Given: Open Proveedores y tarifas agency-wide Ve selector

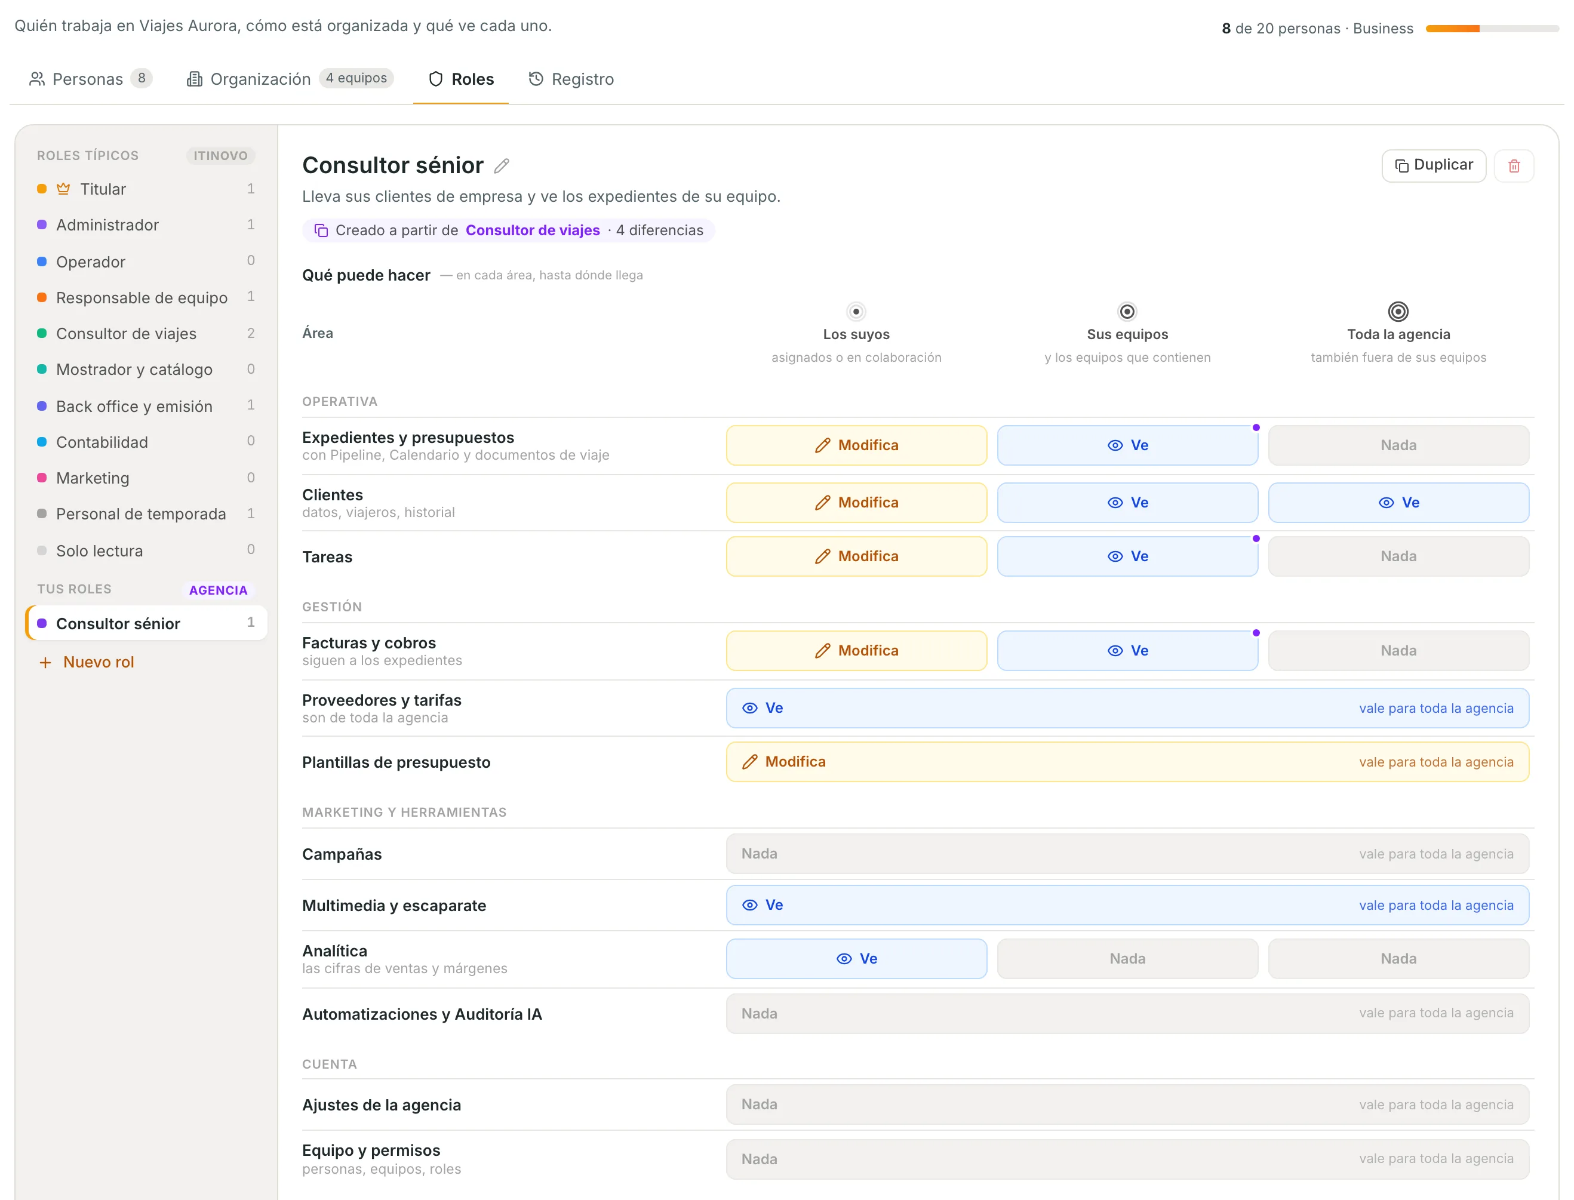Looking at the screenshot, I should tap(1127, 708).
